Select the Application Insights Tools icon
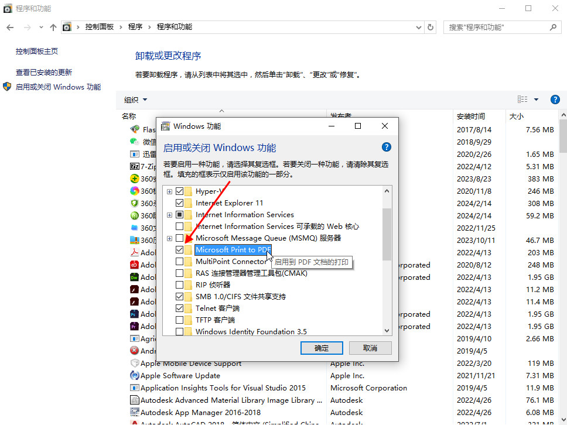 click(135, 388)
